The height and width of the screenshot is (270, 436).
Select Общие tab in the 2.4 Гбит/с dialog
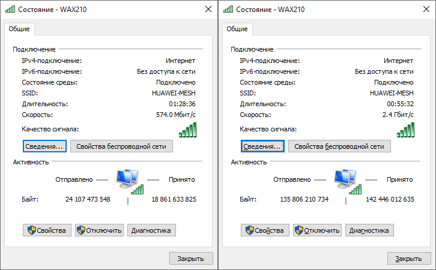click(237, 29)
